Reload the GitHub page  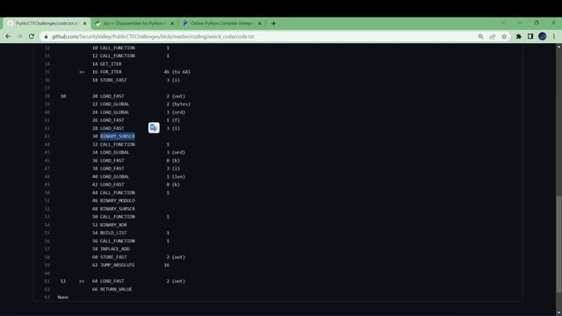point(32,37)
